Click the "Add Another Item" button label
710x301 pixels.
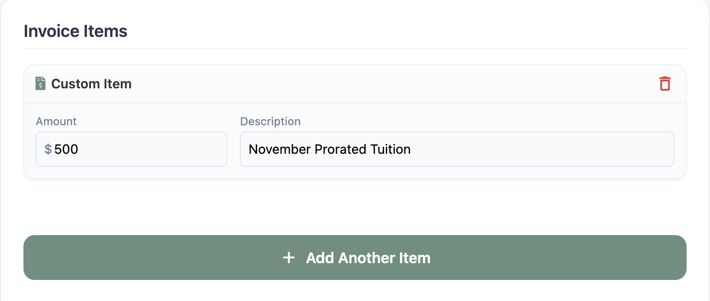(368, 258)
